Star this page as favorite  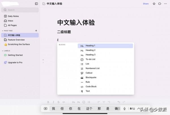click(154, 4)
